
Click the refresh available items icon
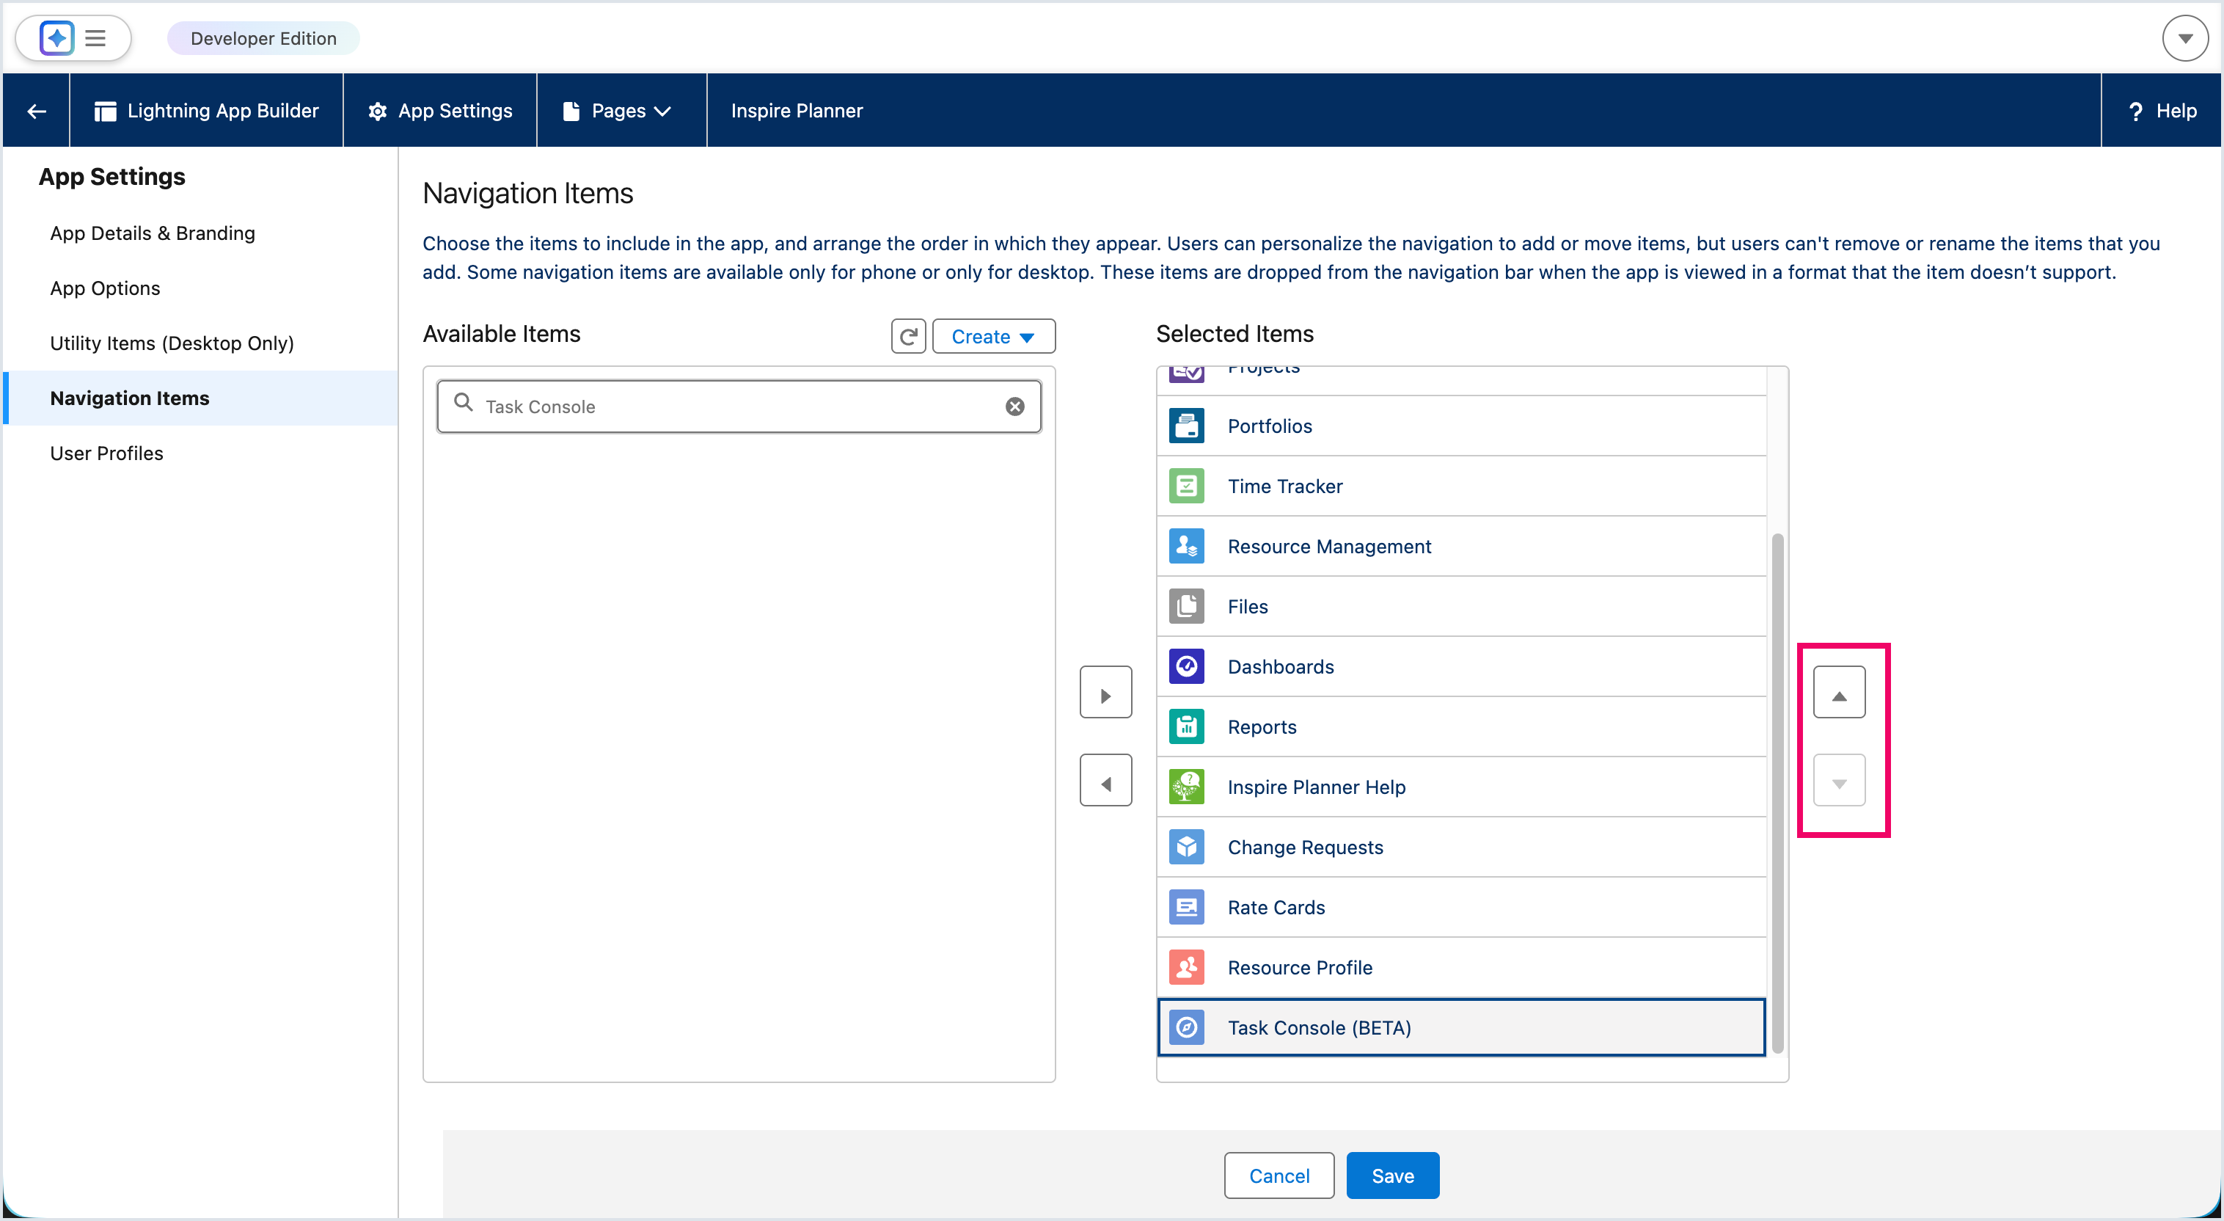pos(908,337)
